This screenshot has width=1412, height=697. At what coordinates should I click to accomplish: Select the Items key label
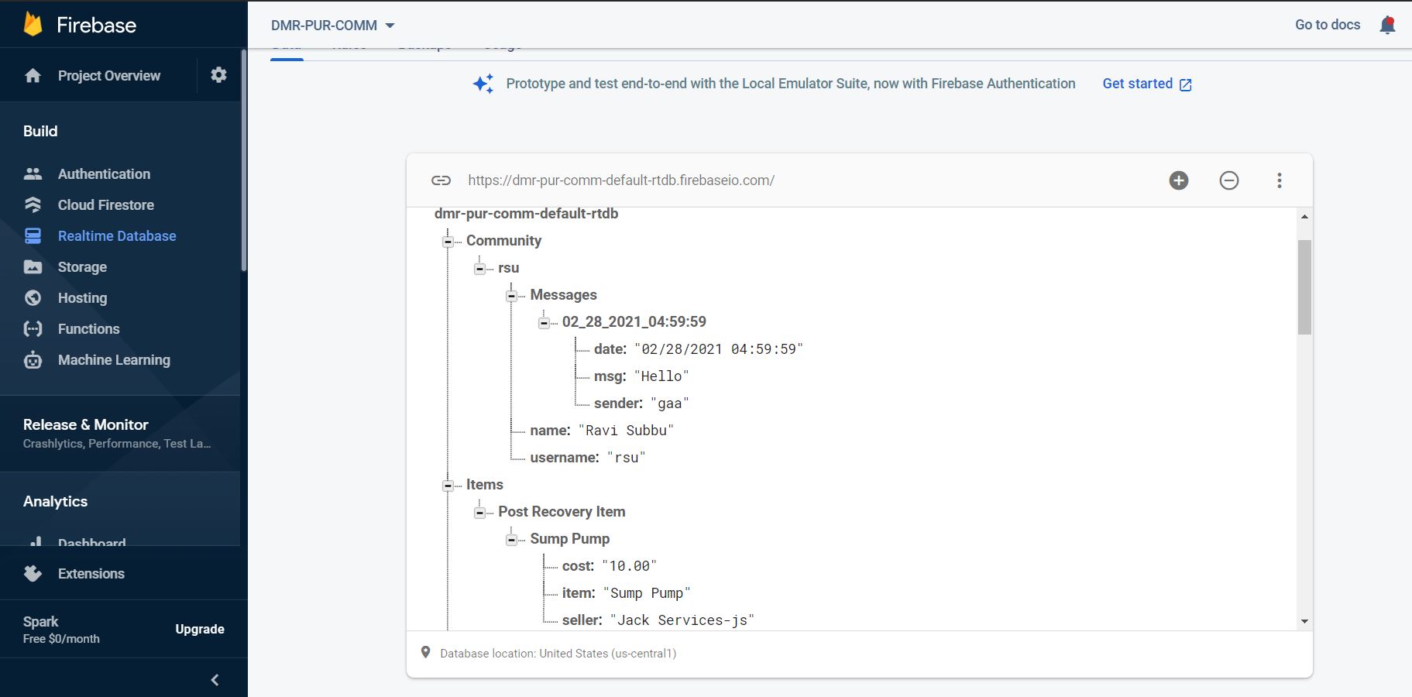(x=484, y=485)
